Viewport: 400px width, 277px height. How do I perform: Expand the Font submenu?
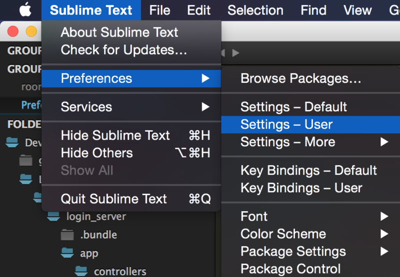pos(384,217)
